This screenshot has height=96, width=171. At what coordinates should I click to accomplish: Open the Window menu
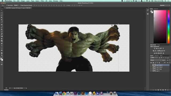point(56,1)
